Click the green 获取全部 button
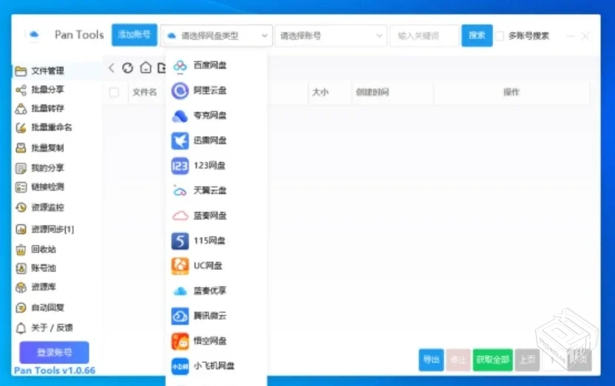 pyautogui.click(x=493, y=359)
